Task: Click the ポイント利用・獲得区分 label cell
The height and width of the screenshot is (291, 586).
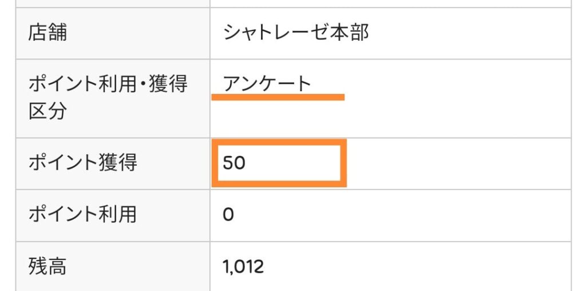Action: [108, 98]
